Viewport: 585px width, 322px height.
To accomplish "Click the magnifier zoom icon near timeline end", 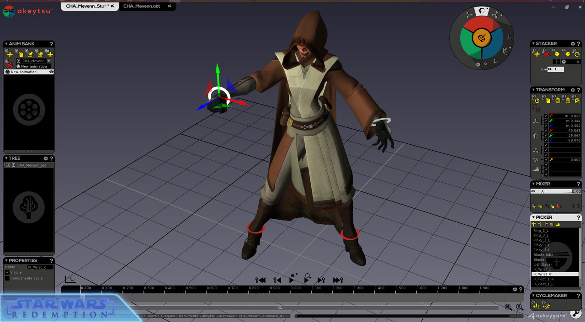I will [508, 307].
